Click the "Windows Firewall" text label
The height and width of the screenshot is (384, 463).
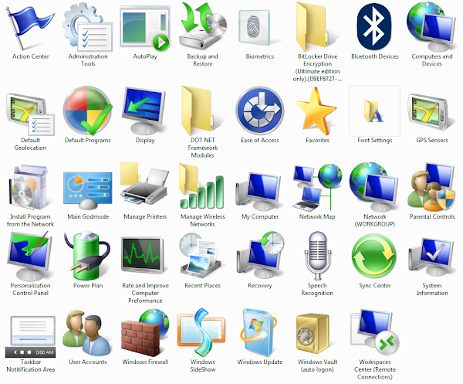pyautogui.click(x=145, y=362)
